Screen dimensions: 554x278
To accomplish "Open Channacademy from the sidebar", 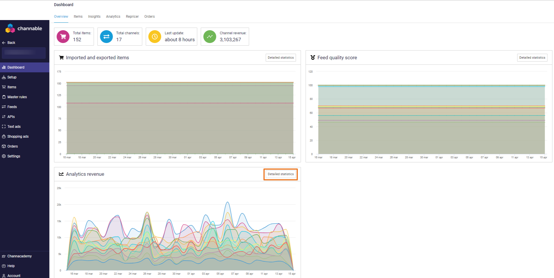I will (x=19, y=256).
